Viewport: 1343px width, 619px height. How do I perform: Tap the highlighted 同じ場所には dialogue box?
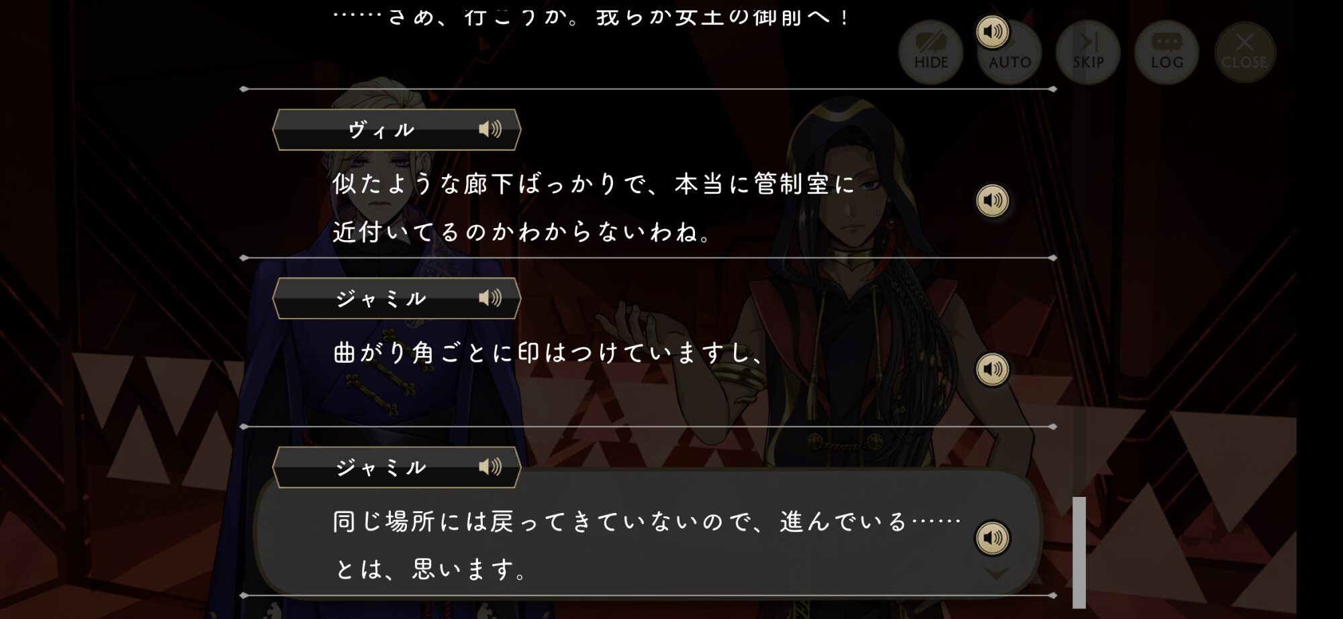tap(648, 533)
